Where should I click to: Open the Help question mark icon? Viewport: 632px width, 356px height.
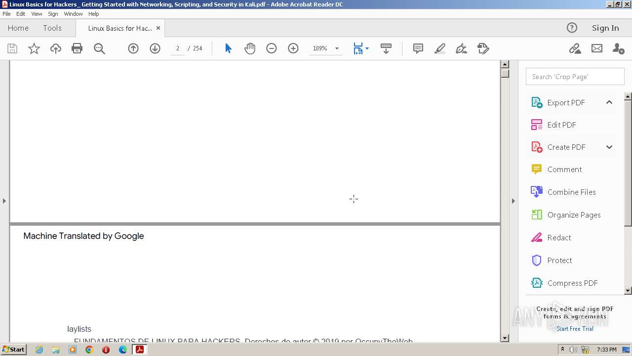572,28
